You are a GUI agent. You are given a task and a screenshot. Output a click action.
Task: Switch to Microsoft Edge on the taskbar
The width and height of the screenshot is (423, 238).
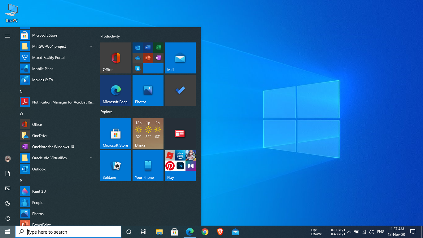[x=190, y=232]
